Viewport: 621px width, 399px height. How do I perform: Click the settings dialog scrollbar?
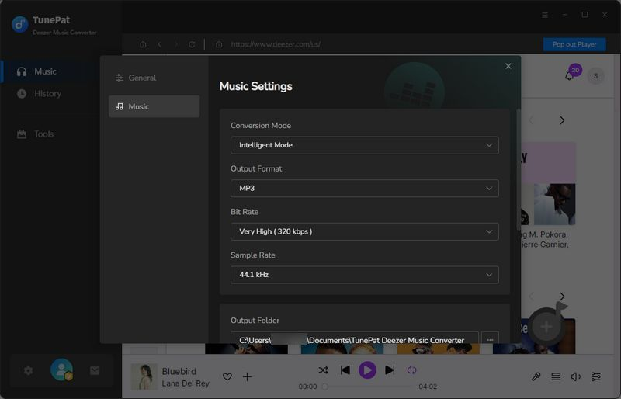(x=519, y=169)
